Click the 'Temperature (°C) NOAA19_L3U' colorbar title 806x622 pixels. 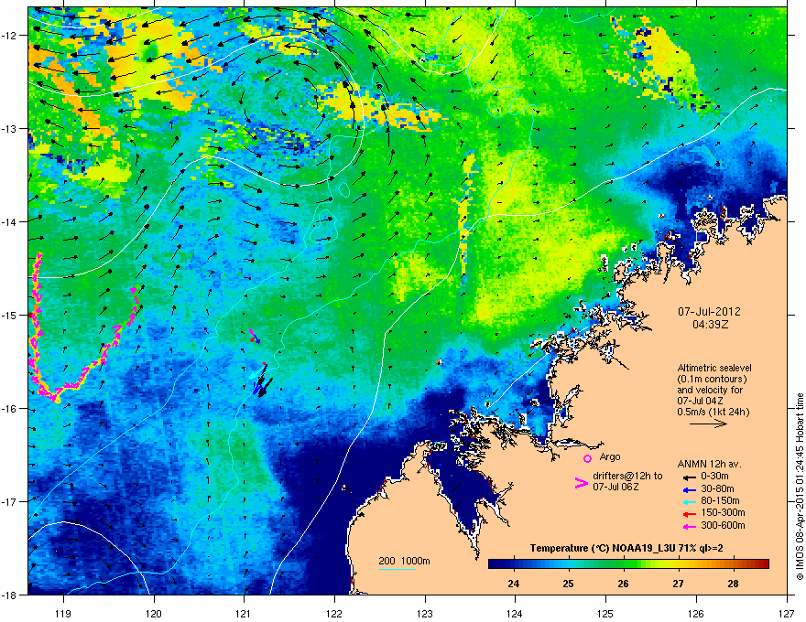click(595, 549)
